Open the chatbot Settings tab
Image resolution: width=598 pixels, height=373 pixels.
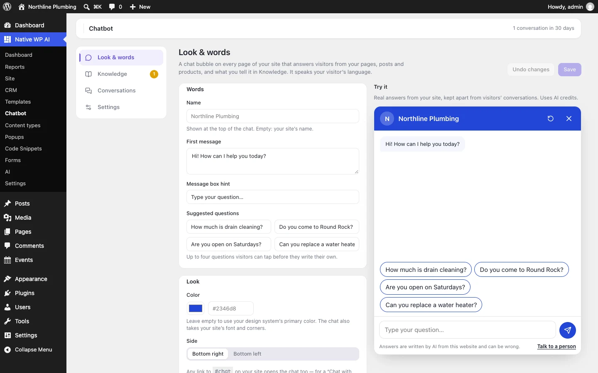[121, 107]
